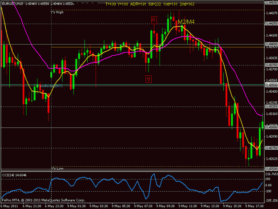This screenshot has width=278, height=209.
Task: Click the 9 May 01:30 time label
Action: point(77,206)
